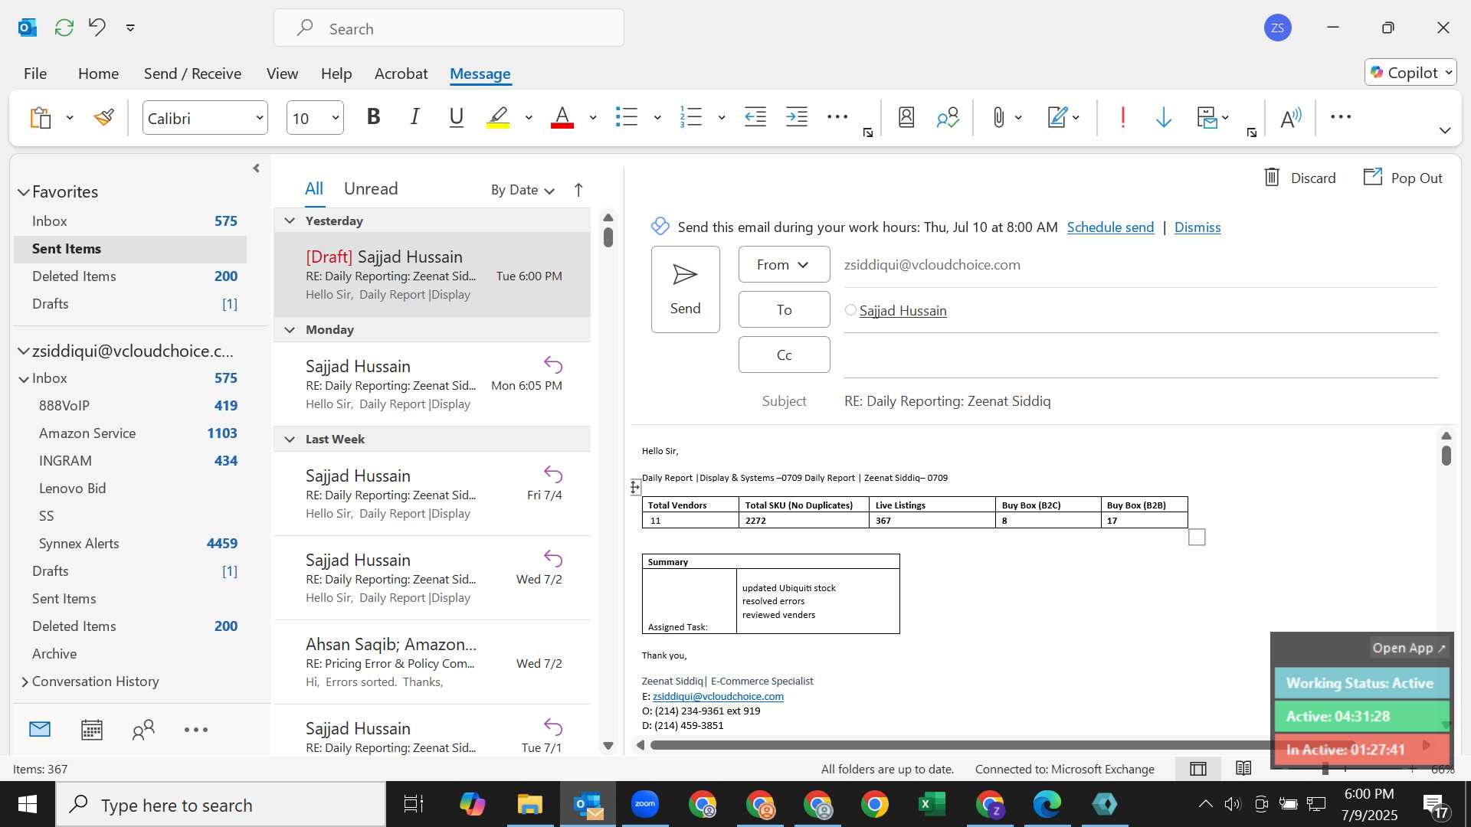
Task: Open the Help tab
Action: click(336, 74)
